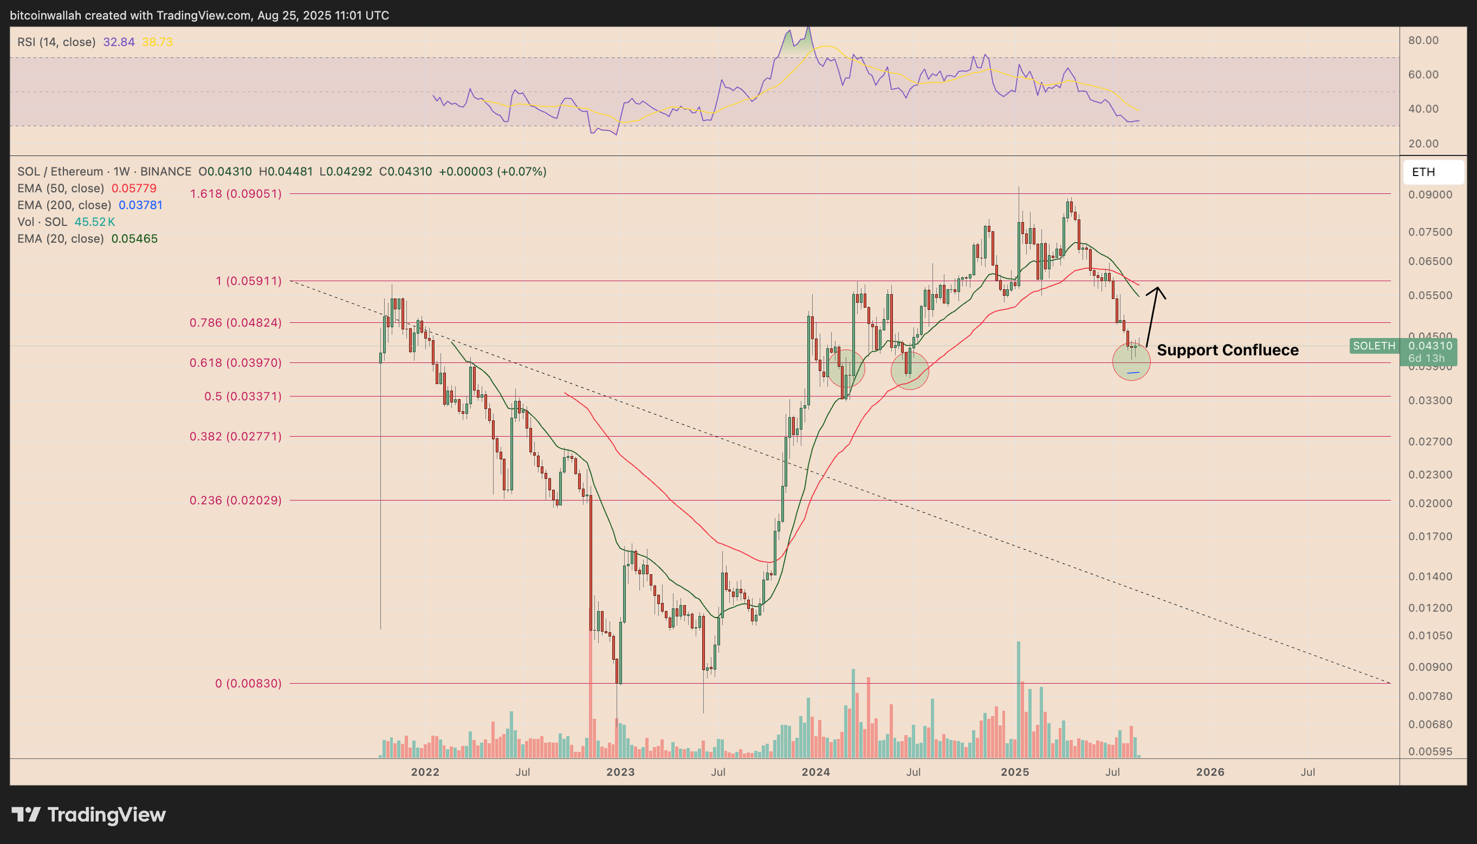Click the ETH currency box on price axis
The width and height of the screenshot is (1477, 844).
[x=1433, y=172]
